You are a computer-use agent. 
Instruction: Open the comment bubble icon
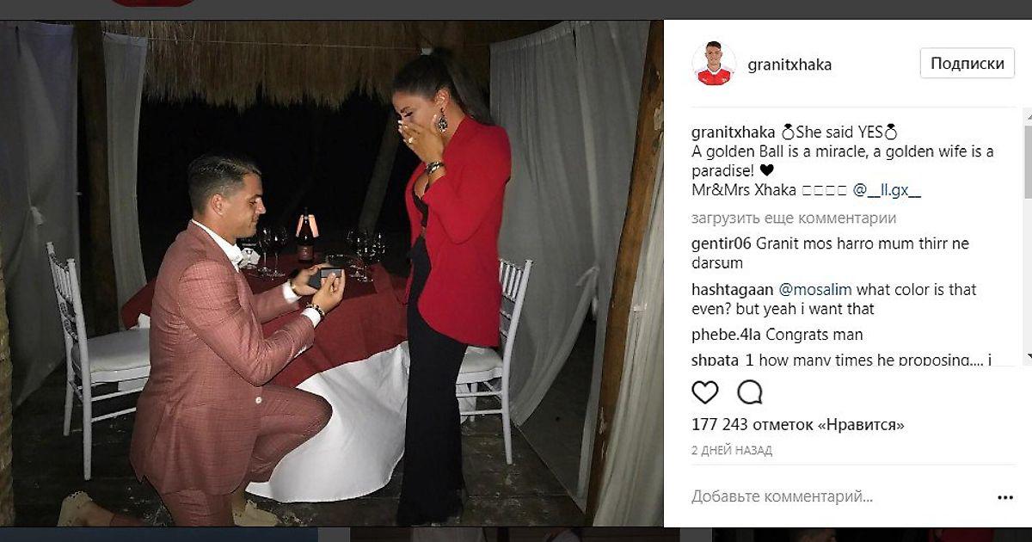[750, 392]
